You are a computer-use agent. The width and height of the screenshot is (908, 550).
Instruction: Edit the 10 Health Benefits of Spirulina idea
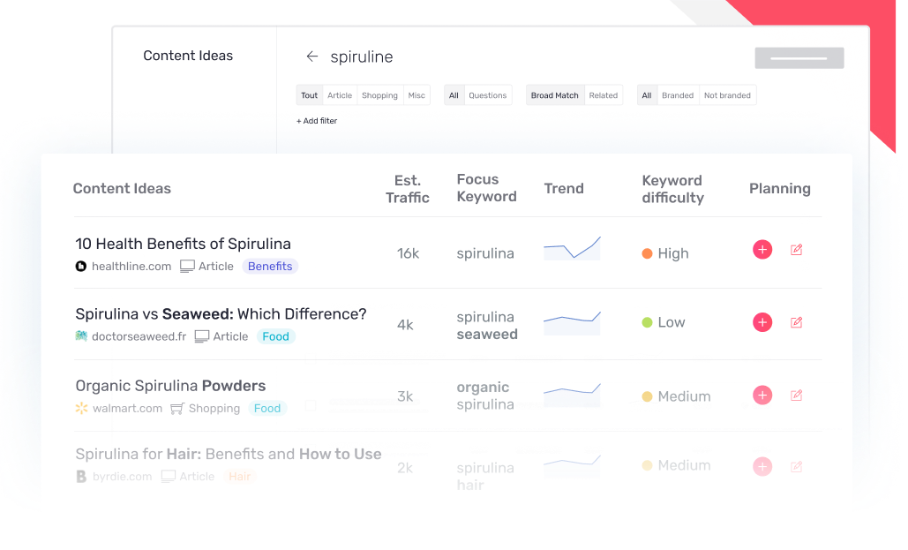796,250
